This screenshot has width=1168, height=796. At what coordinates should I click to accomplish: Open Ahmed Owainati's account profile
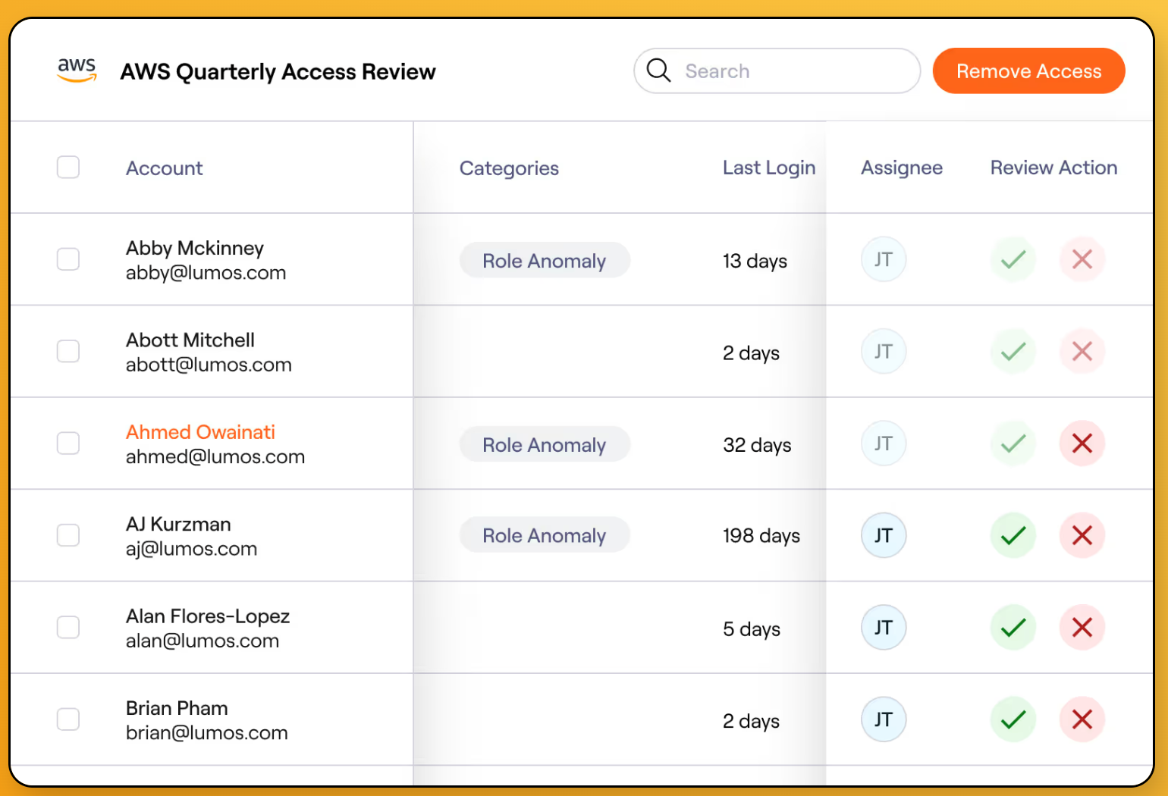pyautogui.click(x=200, y=432)
